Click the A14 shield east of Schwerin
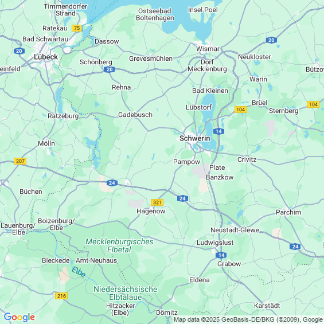Screen dimensions: 324x324 pyautogui.click(x=218, y=131)
